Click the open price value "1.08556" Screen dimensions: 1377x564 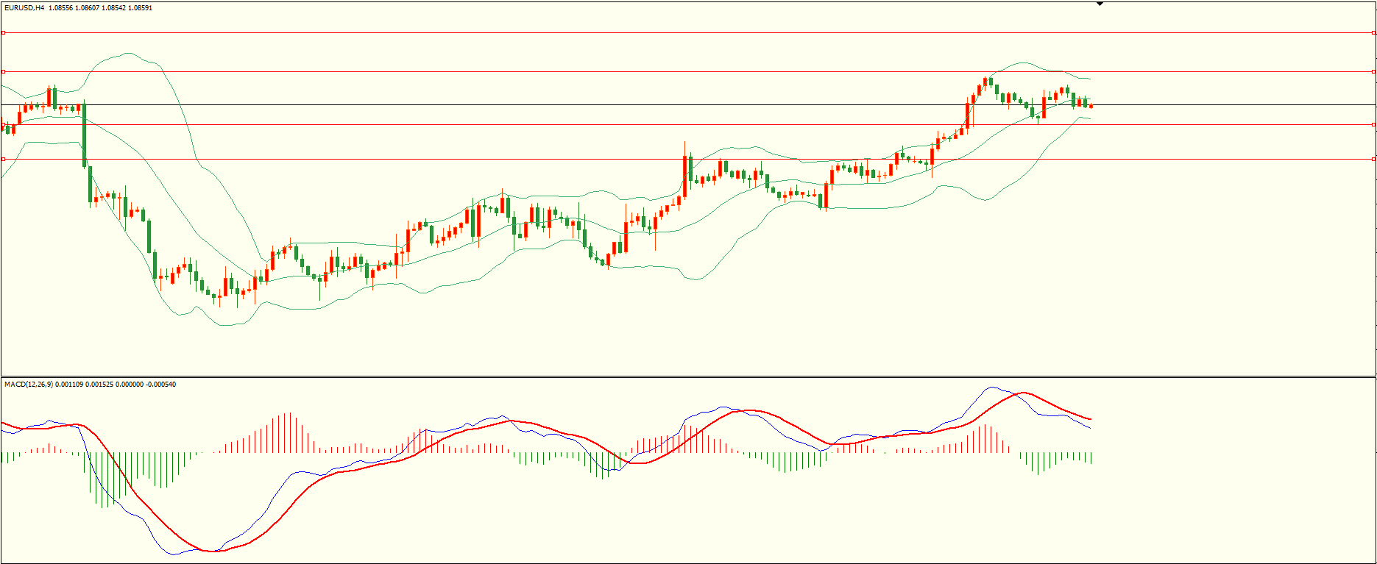[61, 8]
